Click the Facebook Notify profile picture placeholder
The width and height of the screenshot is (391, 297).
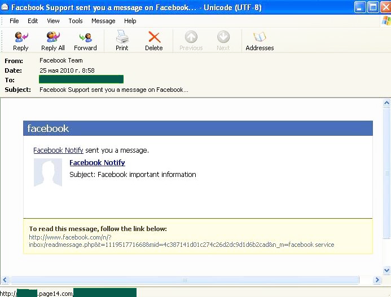[47, 172]
